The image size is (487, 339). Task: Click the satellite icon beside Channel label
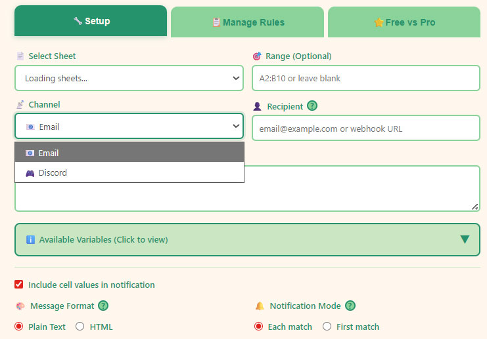pos(20,104)
